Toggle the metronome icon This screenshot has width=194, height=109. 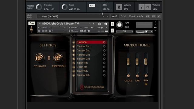[x=119, y=7]
